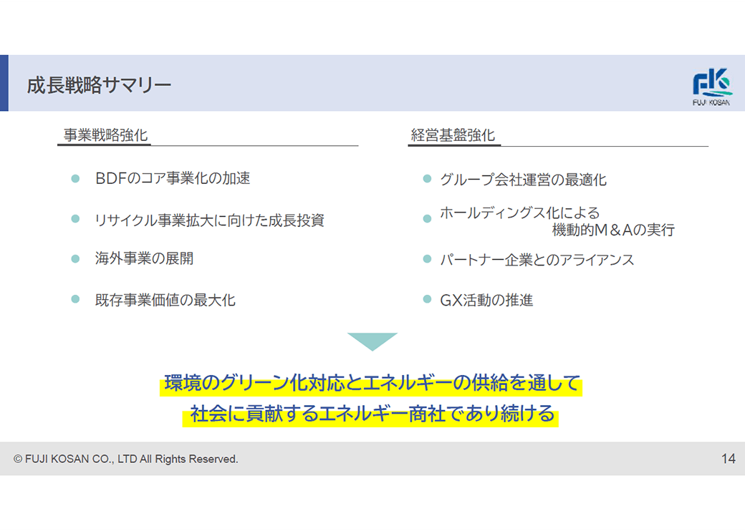Select the text リサイクル事業拡大に向けた成長投資
This screenshot has width=745, height=531.
tap(209, 220)
